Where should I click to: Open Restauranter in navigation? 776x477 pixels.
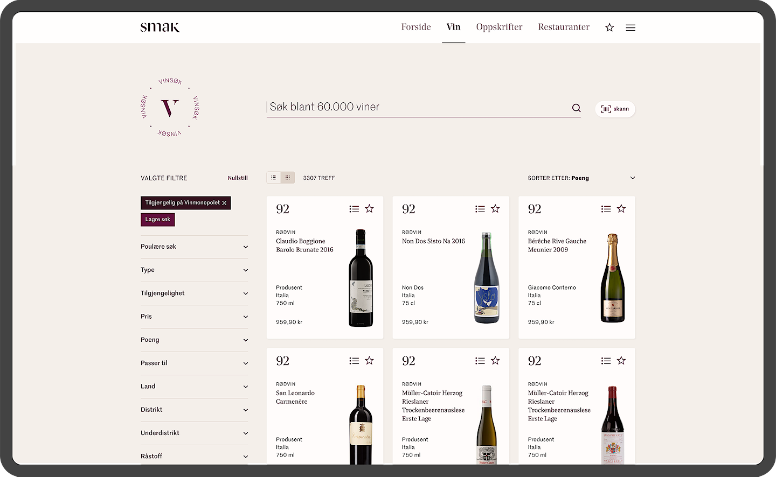tap(564, 27)
